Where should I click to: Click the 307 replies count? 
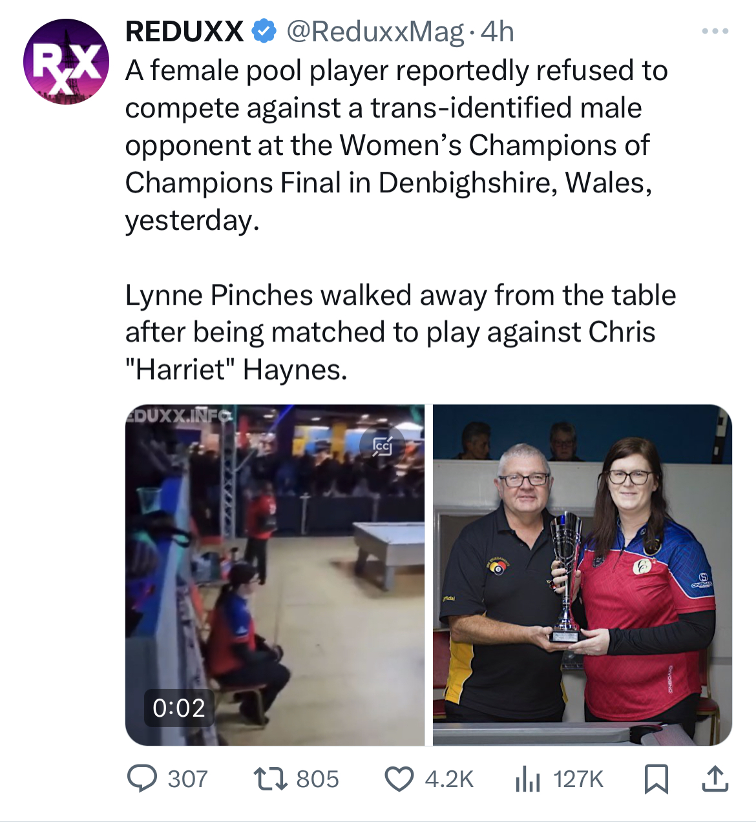pos(188,779)
